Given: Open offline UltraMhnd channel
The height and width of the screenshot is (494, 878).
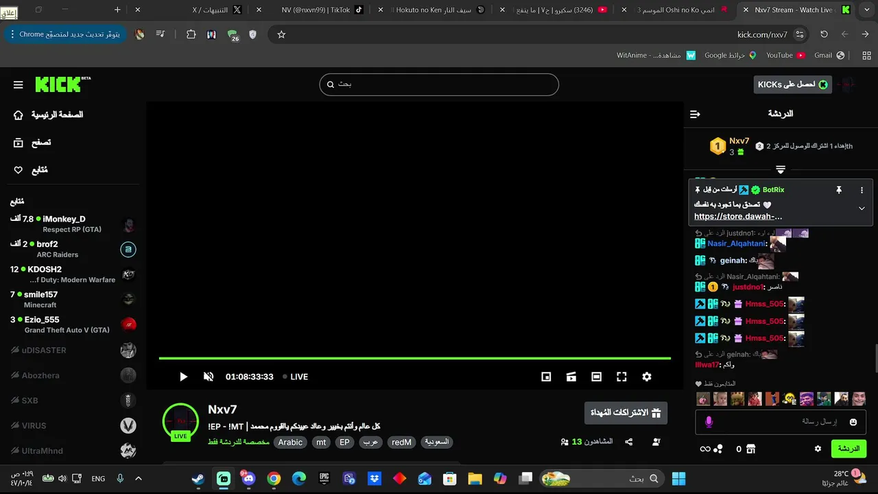Looking at the screenshot, I should pyautogui.click(x=73, y=451).
